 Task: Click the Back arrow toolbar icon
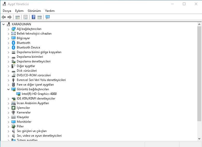4,17
